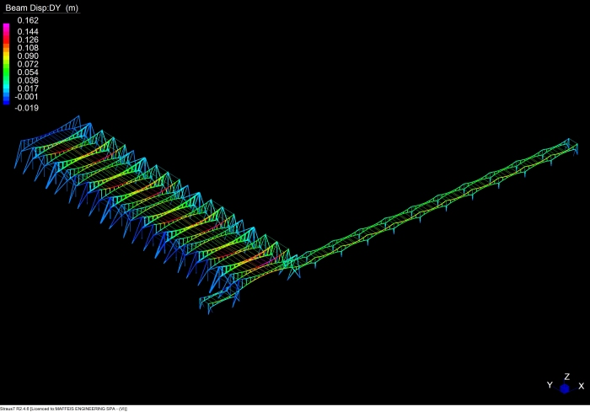Click the magenta band of the color scale
Screen dimensions: 590x412
click(7, 29)
